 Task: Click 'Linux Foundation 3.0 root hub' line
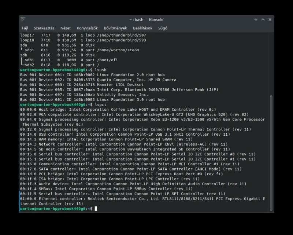pyautogui.click(x=93, y=100)
